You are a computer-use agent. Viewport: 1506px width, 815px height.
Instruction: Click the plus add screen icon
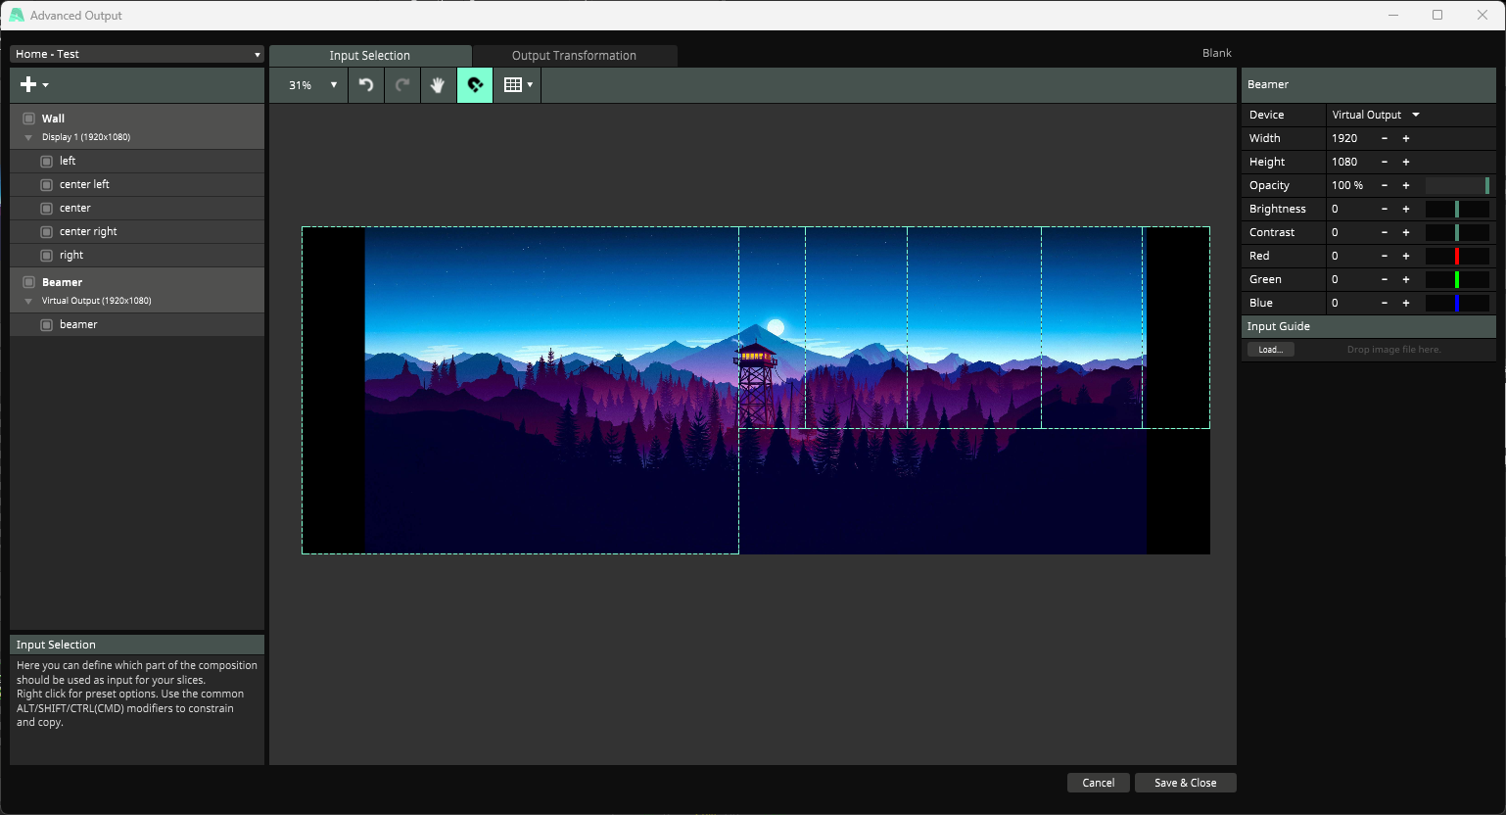pos(29,85)
